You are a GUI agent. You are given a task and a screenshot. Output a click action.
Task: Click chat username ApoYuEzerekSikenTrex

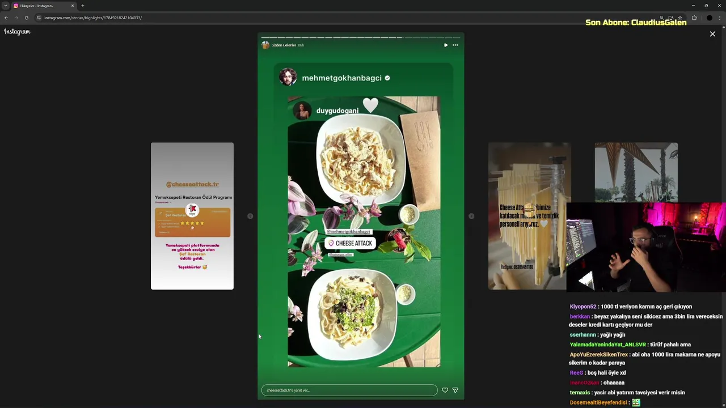pyautogui.click(x=598, y=355)
